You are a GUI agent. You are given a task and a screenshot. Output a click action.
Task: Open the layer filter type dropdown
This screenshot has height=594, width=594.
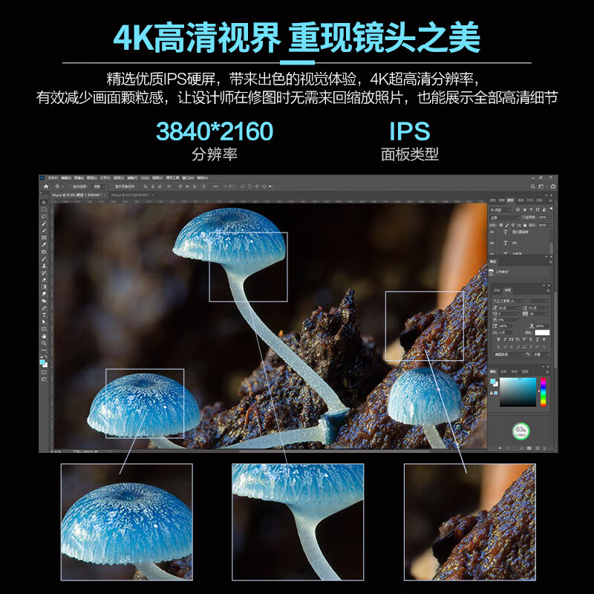[x=497, y=209]
